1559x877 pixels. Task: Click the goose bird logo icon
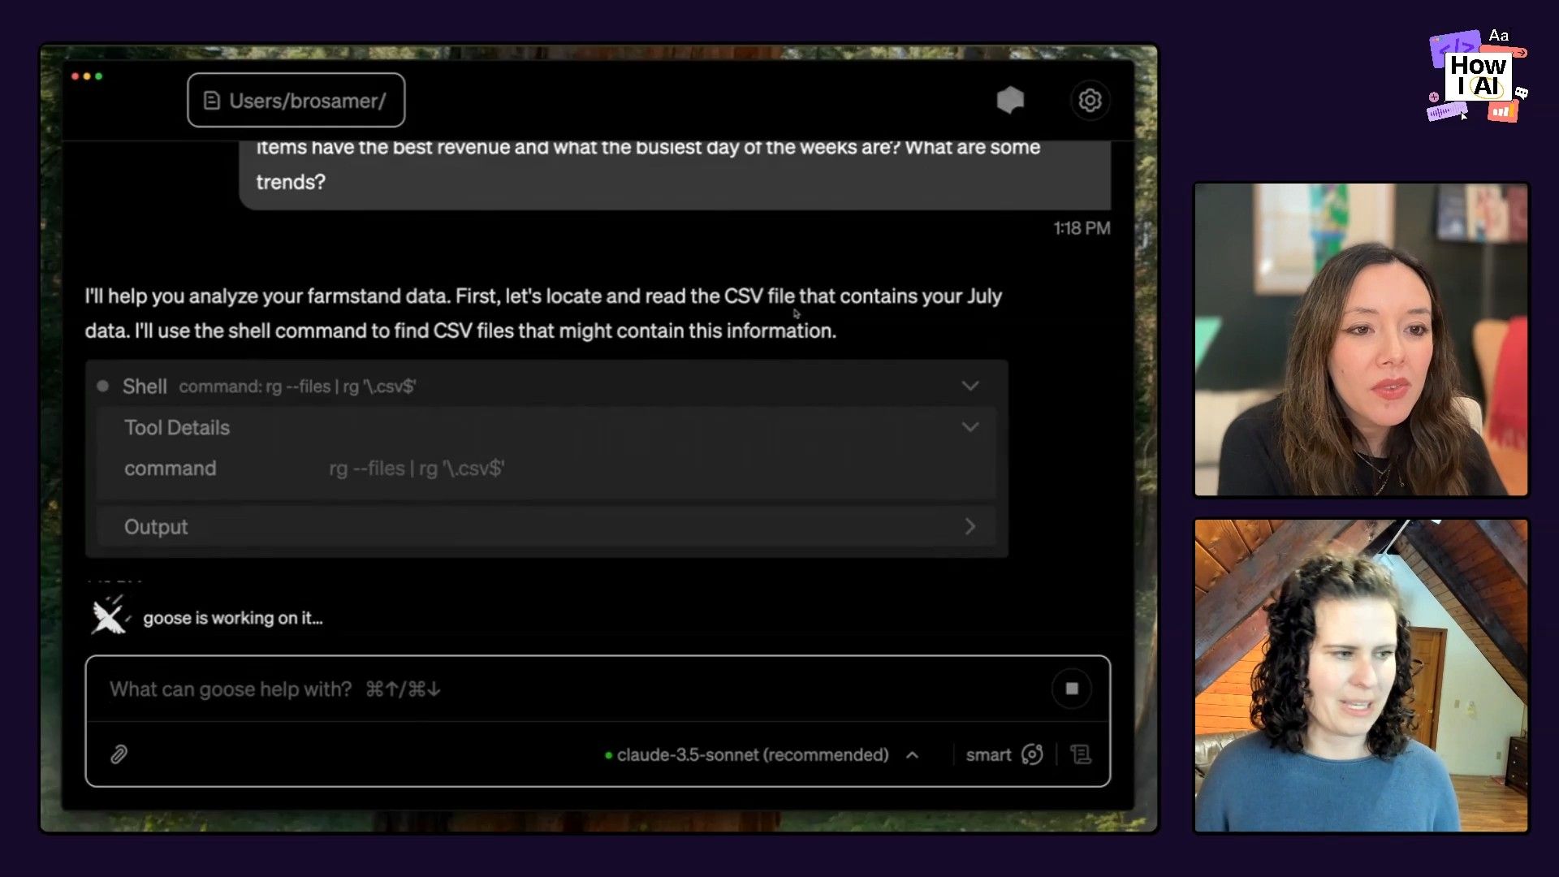tap(108, 617)
